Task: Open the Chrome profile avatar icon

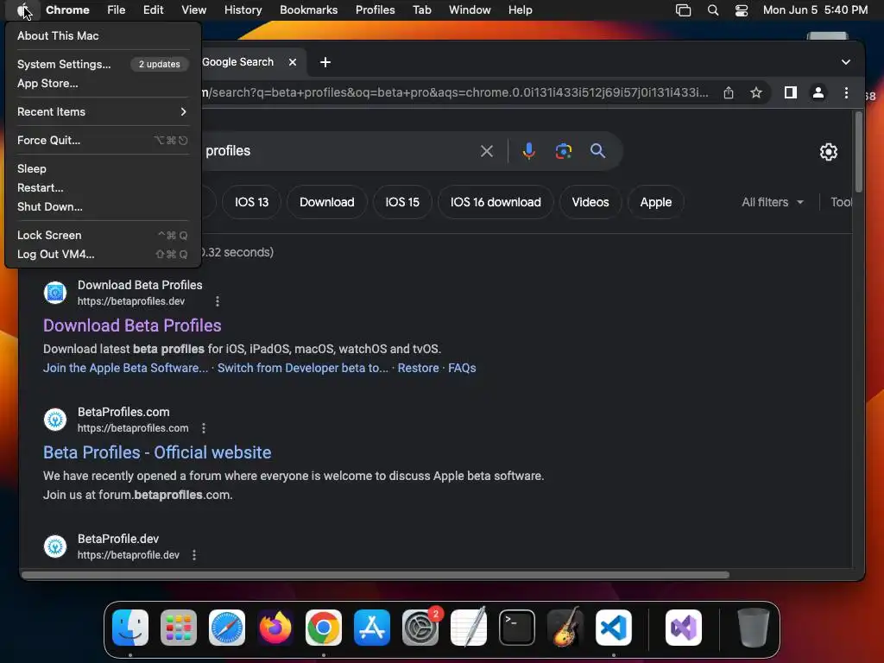Action: point(818,92)
